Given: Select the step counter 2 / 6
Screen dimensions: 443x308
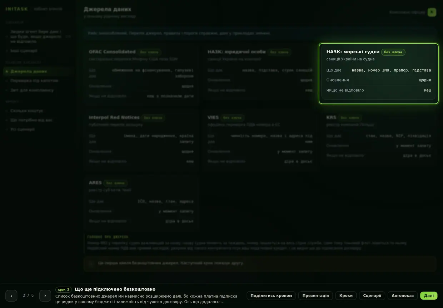Looking at the screenshot, I should 28,295.
